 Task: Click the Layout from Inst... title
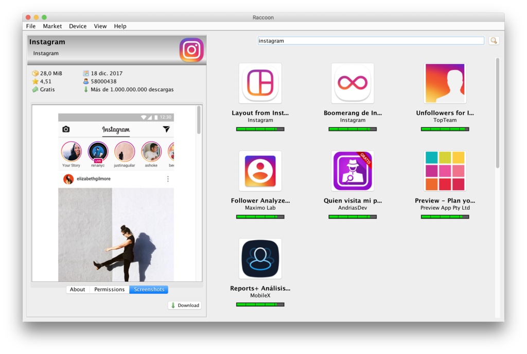(x=260, y=113)
